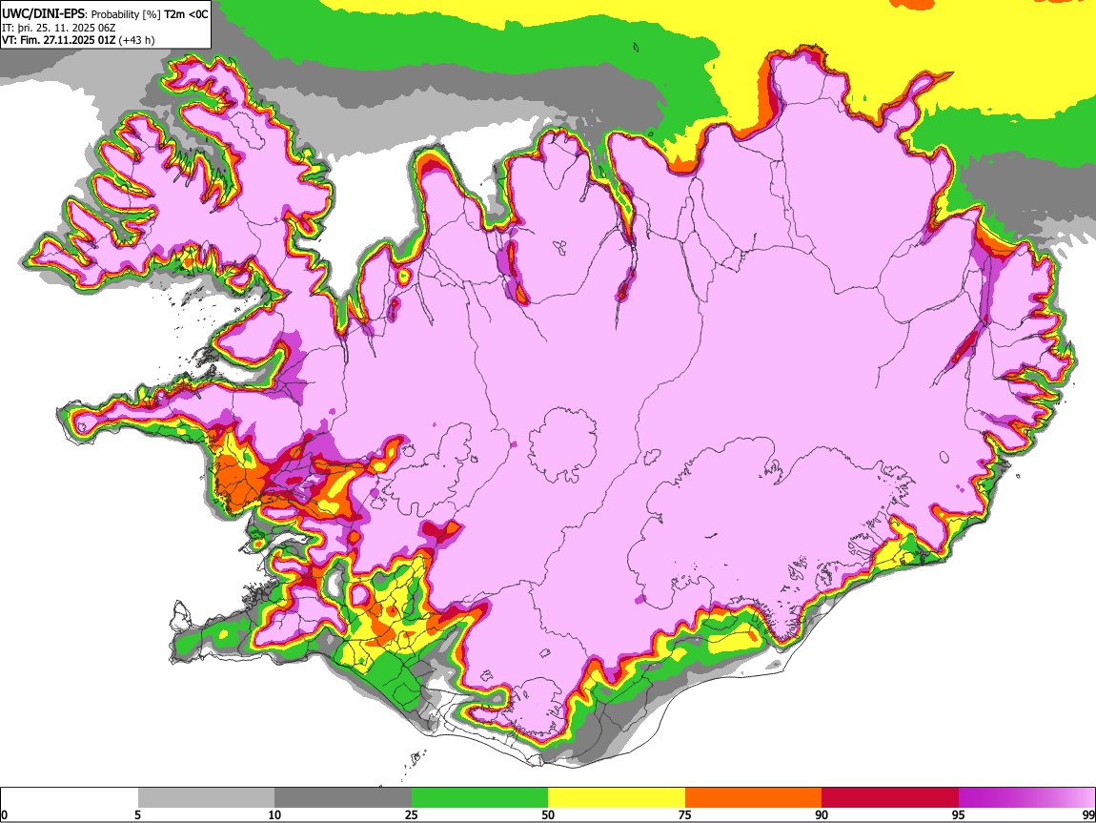Click the 'IT: þri. 25. 11. 2025 06Z' line
This screenshot has width=1096, height=823.
59,28
